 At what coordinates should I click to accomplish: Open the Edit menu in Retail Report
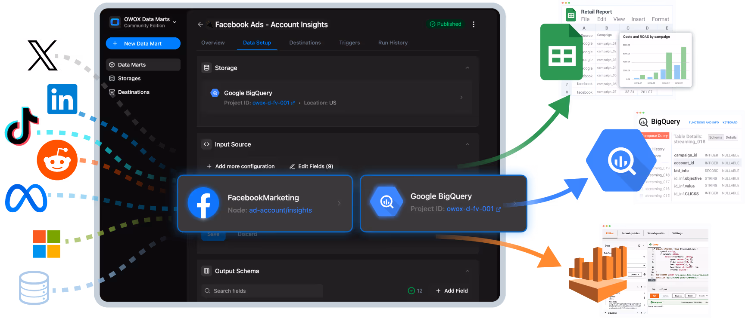[x=602, y=19]
